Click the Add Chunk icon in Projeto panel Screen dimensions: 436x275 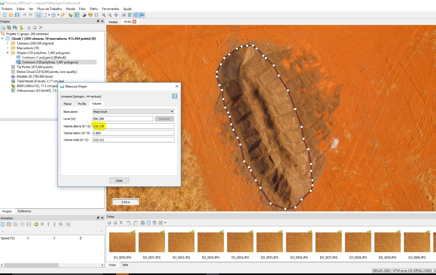coord(3,28)
